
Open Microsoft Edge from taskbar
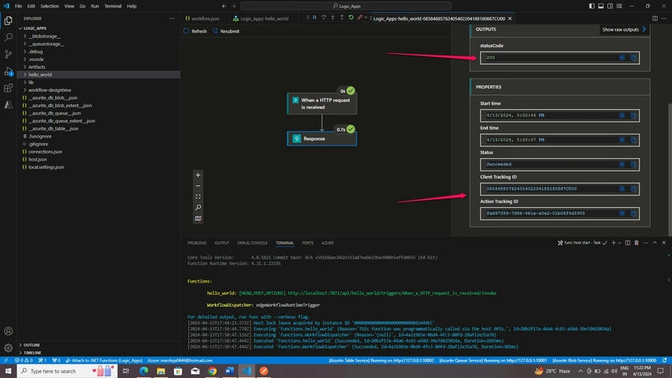pos(144,371)
